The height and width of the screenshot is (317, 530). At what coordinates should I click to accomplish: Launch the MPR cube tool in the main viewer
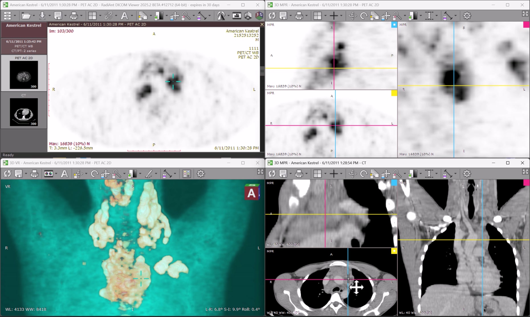click(248, 16)
